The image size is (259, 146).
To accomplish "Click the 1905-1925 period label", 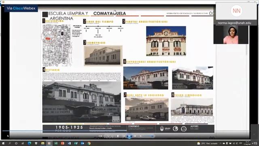I will point(69,127).
